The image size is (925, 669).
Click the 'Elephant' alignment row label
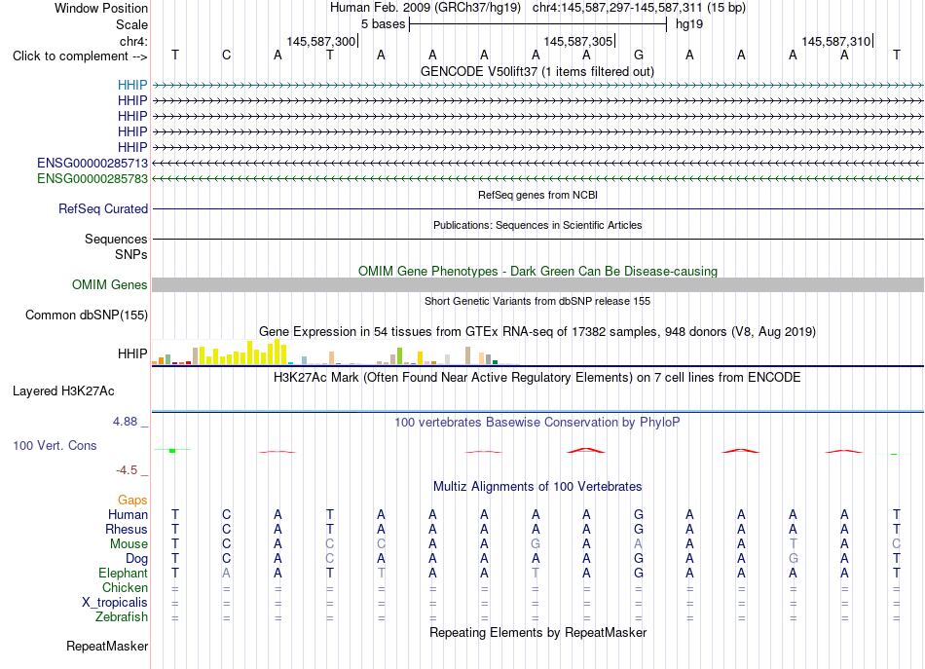123,574
